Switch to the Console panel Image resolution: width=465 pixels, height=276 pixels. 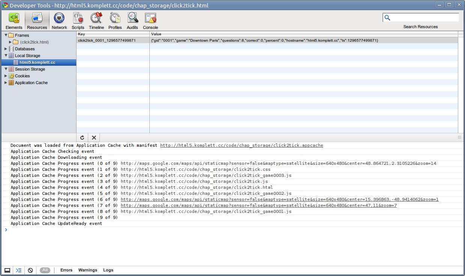[150, 21]
